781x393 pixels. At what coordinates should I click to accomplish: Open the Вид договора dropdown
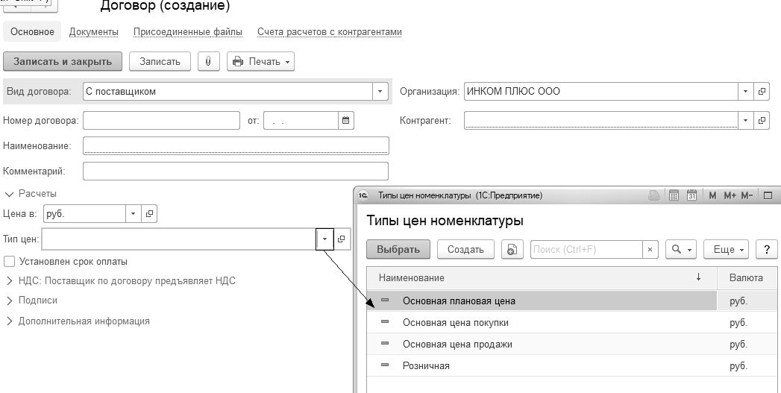pos(380,92)
